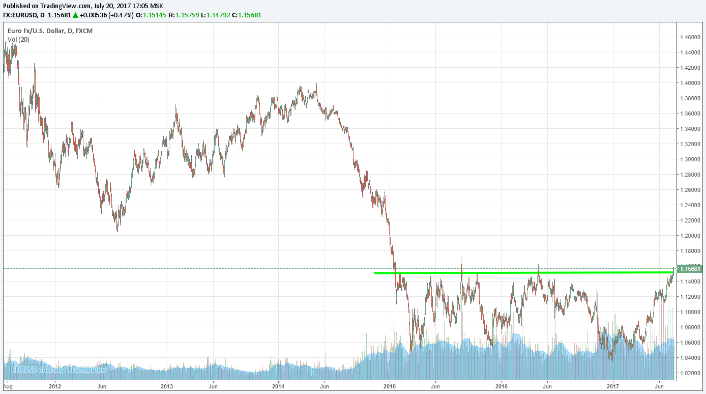This screenshot has width=706, height=394.
Task: Click the +0.00536 (+0.47%) change readout
Action: point(107,15)
